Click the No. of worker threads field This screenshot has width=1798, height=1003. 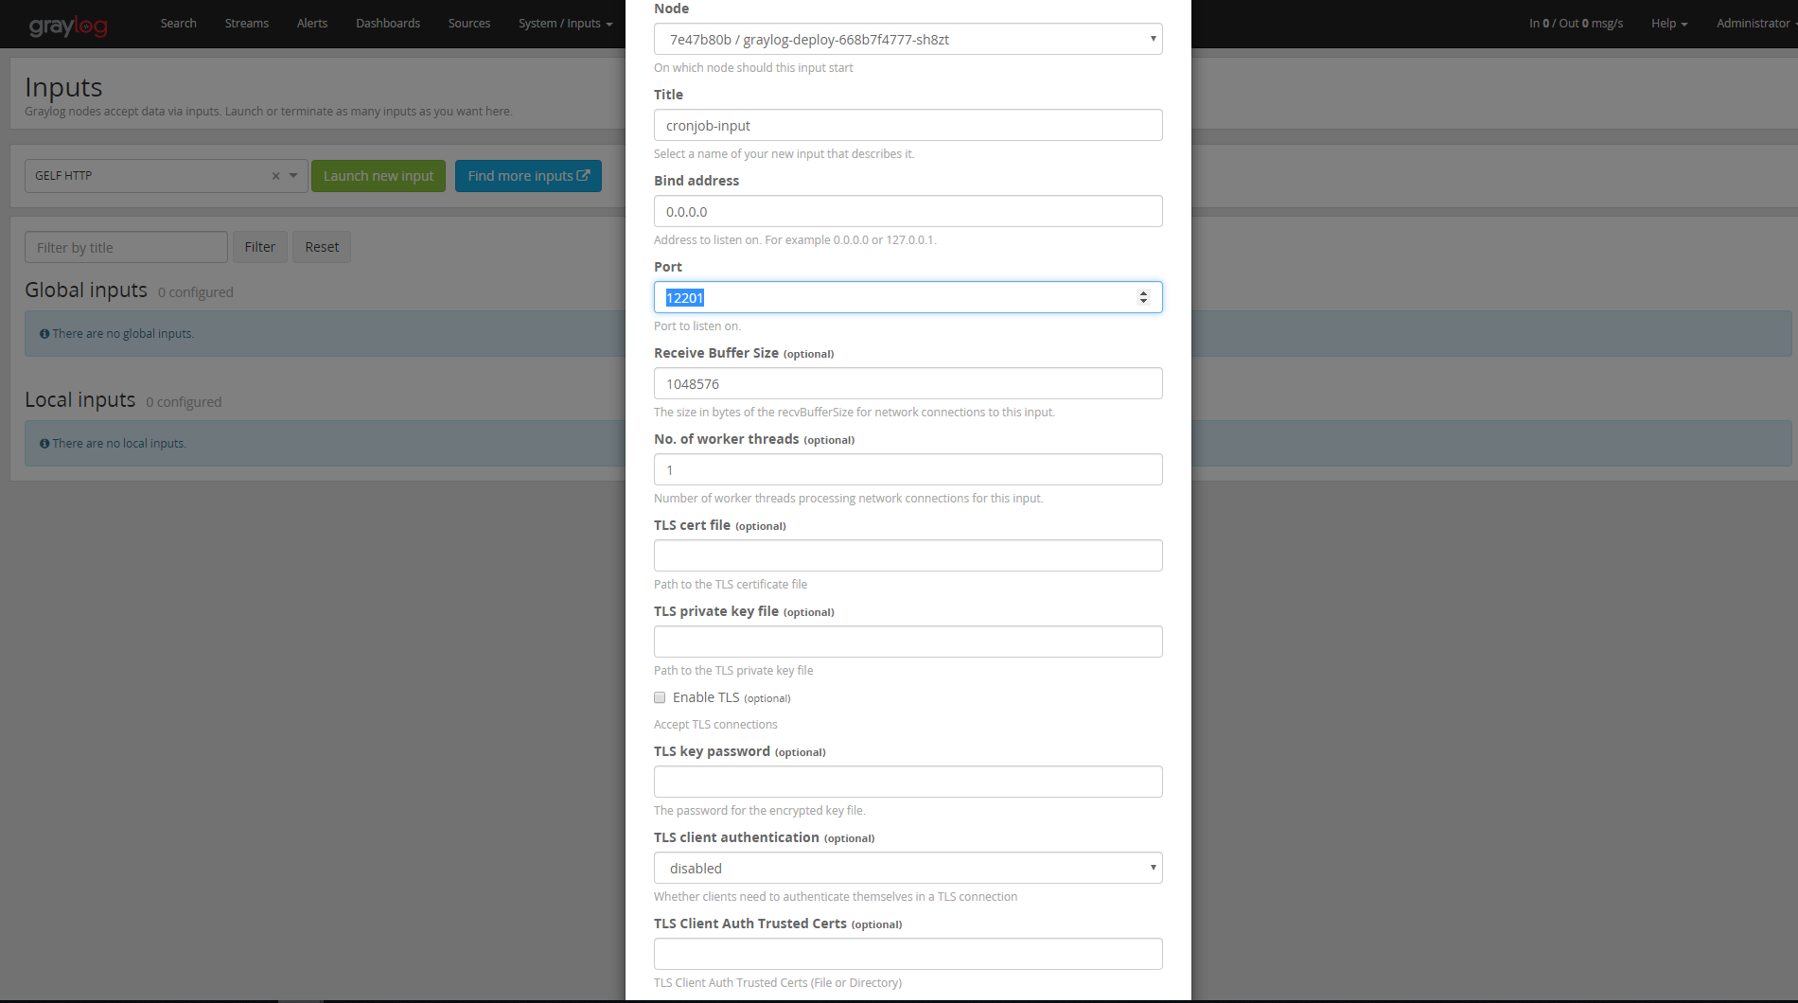tap(908, 469)
